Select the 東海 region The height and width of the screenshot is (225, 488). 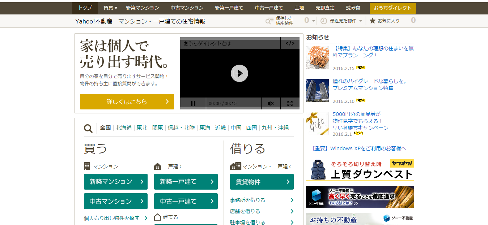coord(205,128)
